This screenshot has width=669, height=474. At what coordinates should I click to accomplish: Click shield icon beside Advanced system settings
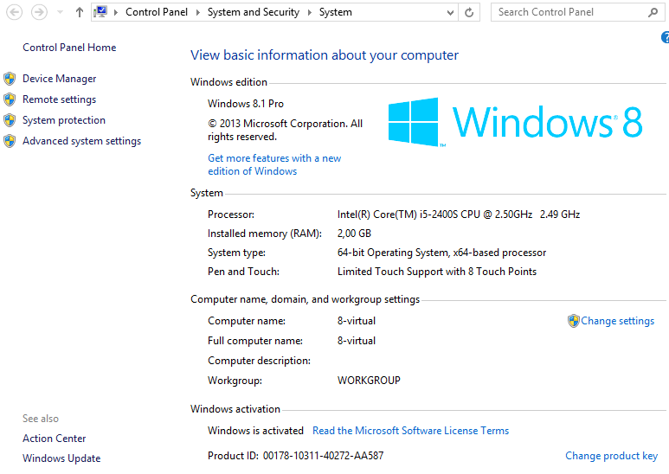coord(10,141)
